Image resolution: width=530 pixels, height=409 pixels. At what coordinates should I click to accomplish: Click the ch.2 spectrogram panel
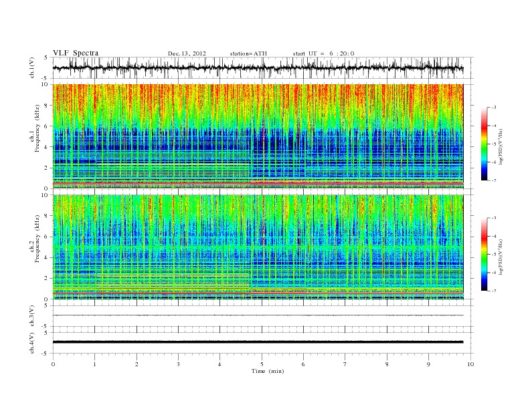(258, 247)
